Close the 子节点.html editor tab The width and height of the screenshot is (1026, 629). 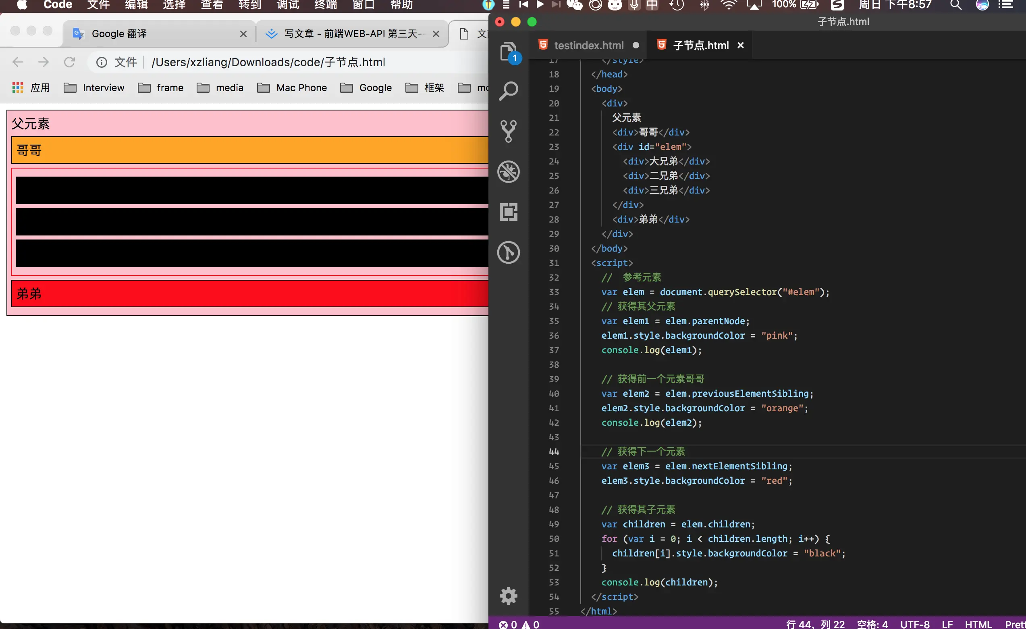740,46
